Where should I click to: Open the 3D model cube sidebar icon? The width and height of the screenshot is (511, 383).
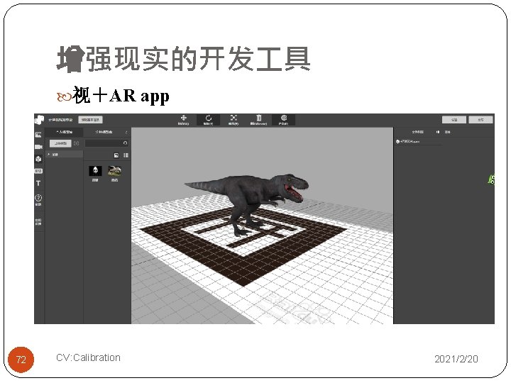point(38,159)
